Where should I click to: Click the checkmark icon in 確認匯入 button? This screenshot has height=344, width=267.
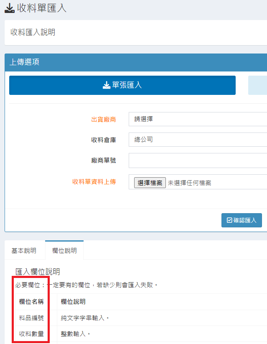229,220
